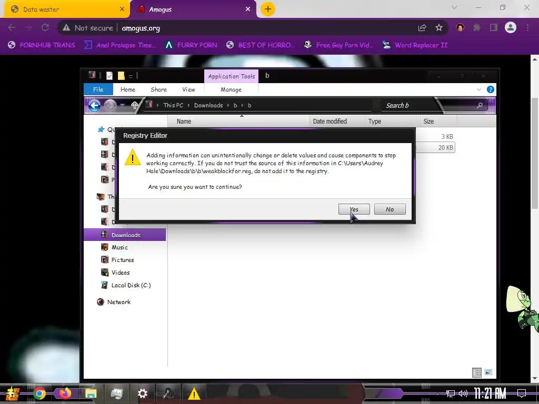Click the Search b field
Screen dimensions: 539x404
point(435,105)
